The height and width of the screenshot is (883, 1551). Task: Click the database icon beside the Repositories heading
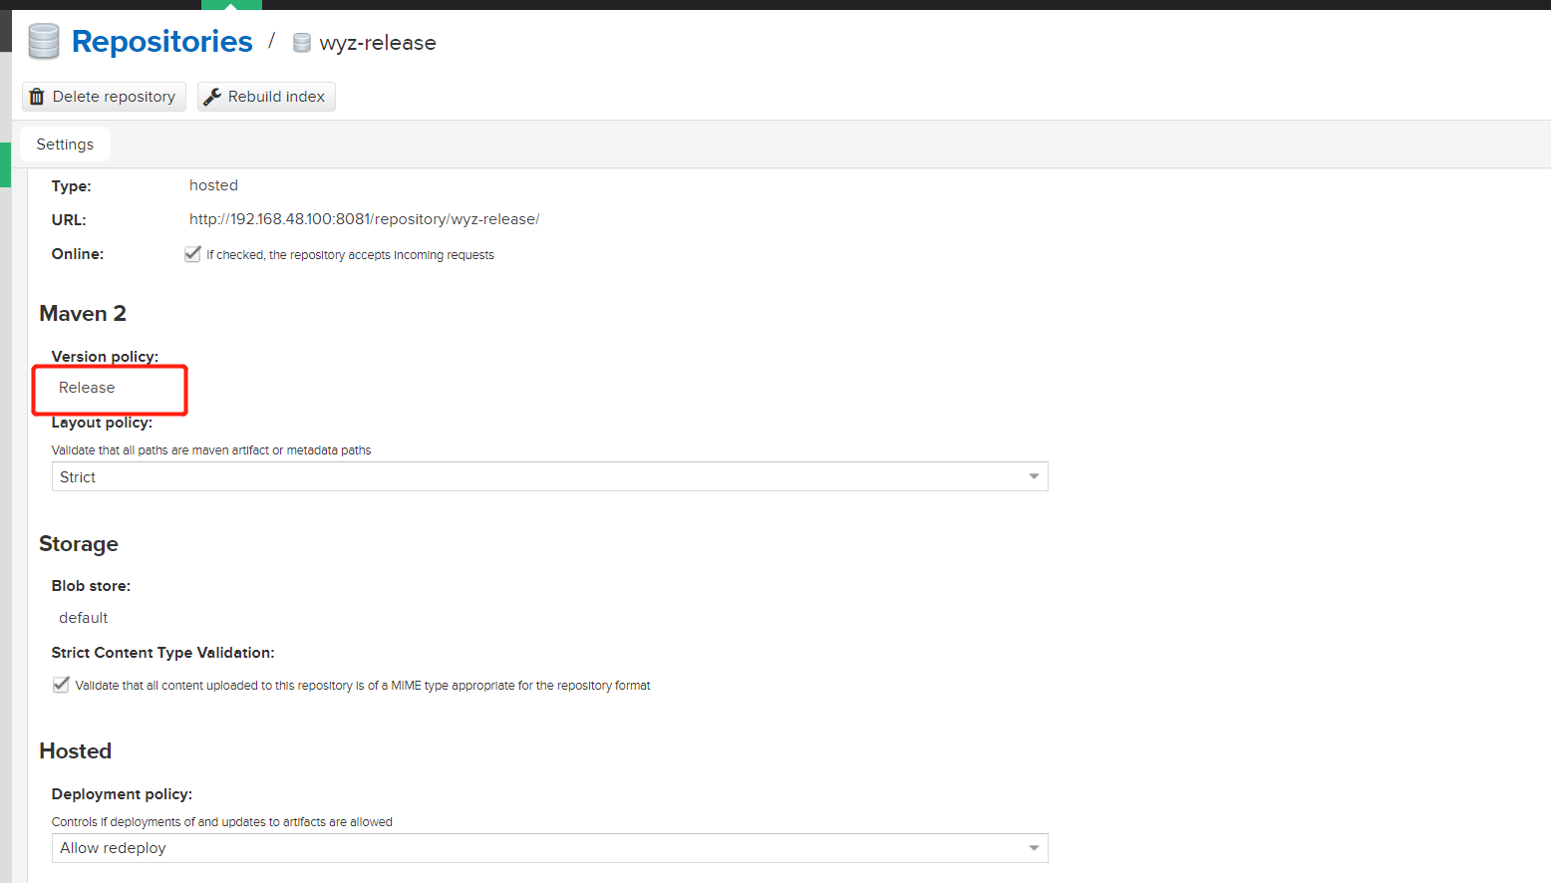[x=43, y=41]
